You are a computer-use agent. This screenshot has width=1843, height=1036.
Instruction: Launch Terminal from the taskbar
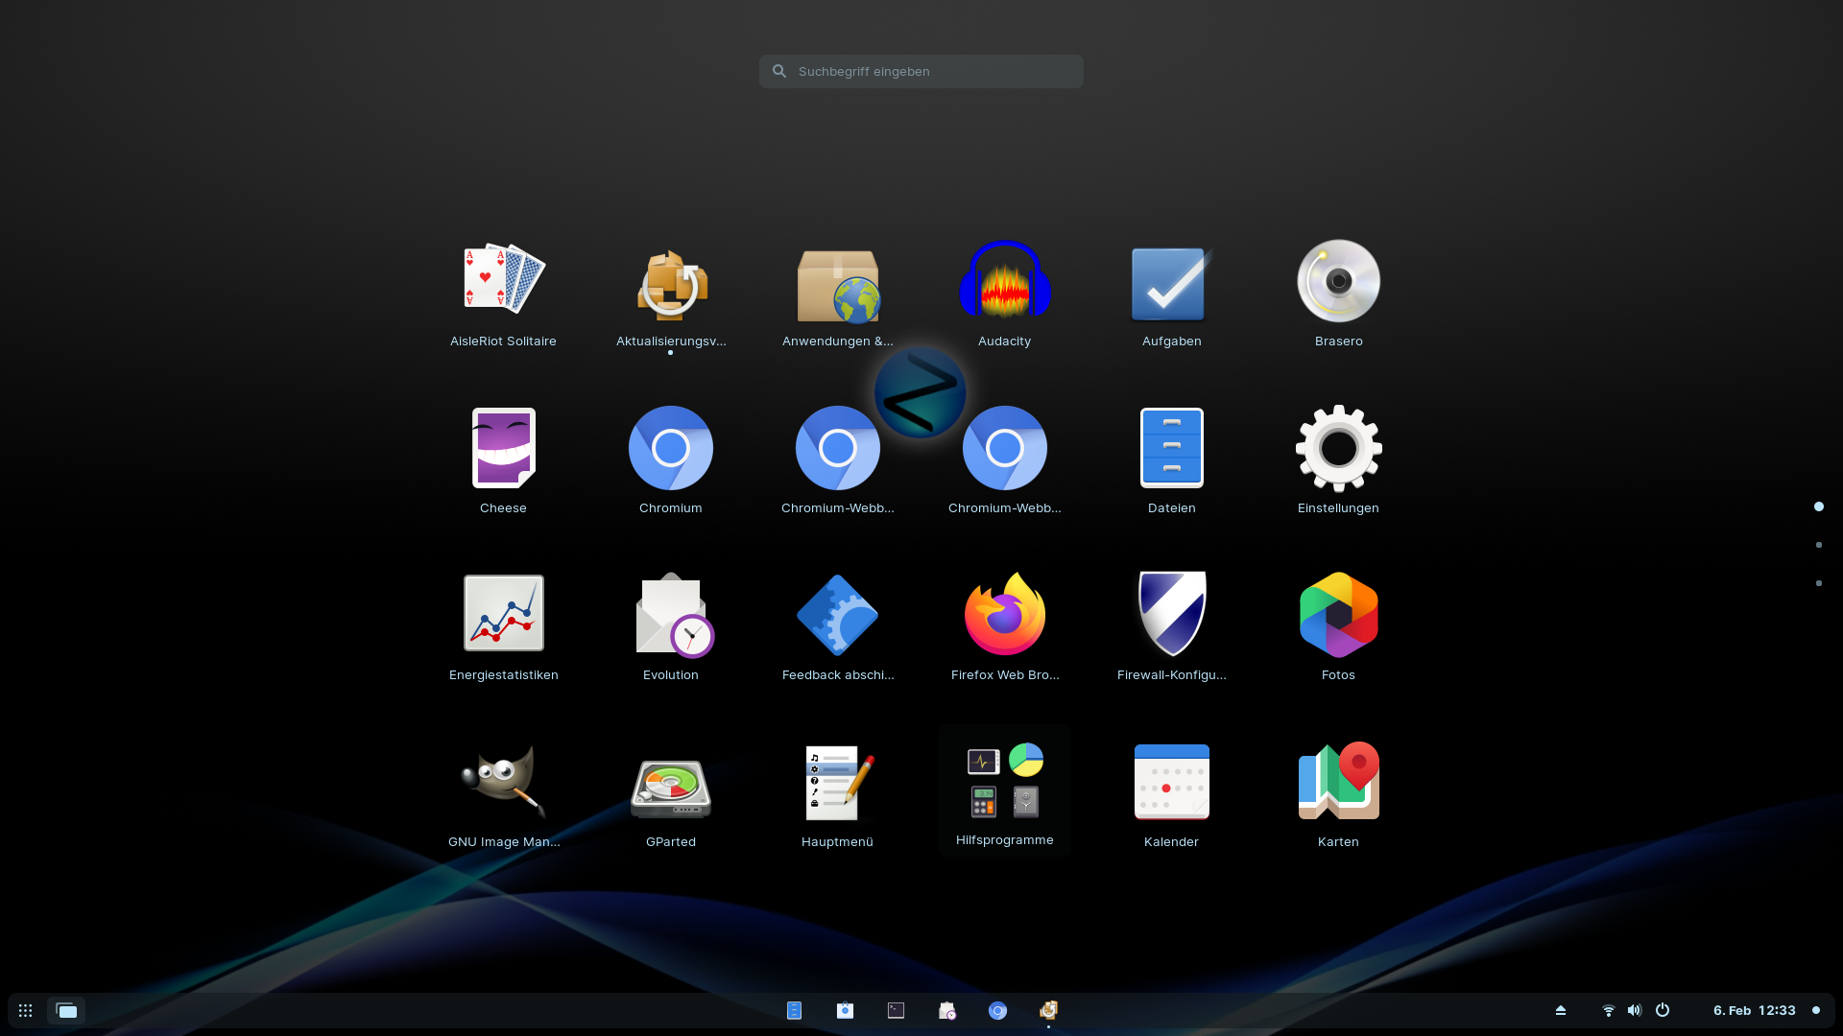896,1010
